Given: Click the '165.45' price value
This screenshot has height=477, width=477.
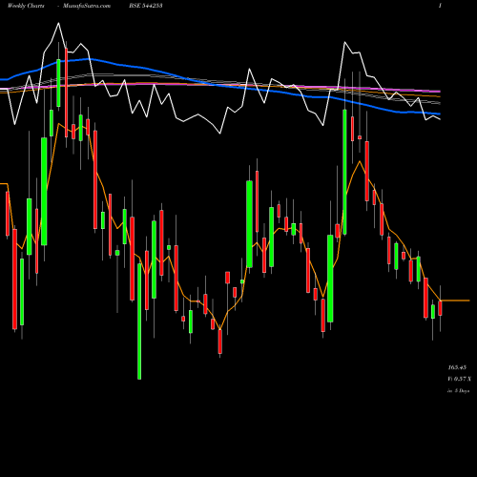Looking at the screenshot, I should tap(457, 367).
